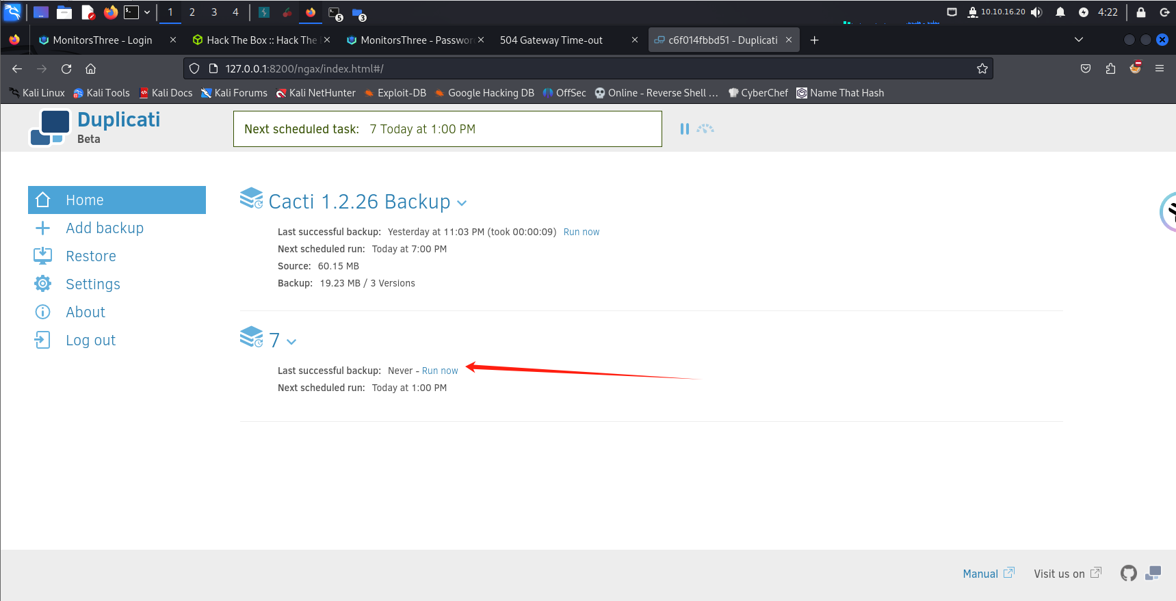Click the backup icon beside job 7
The image size is (1176, 601).
pyautogui.click(x=251, y=337)
